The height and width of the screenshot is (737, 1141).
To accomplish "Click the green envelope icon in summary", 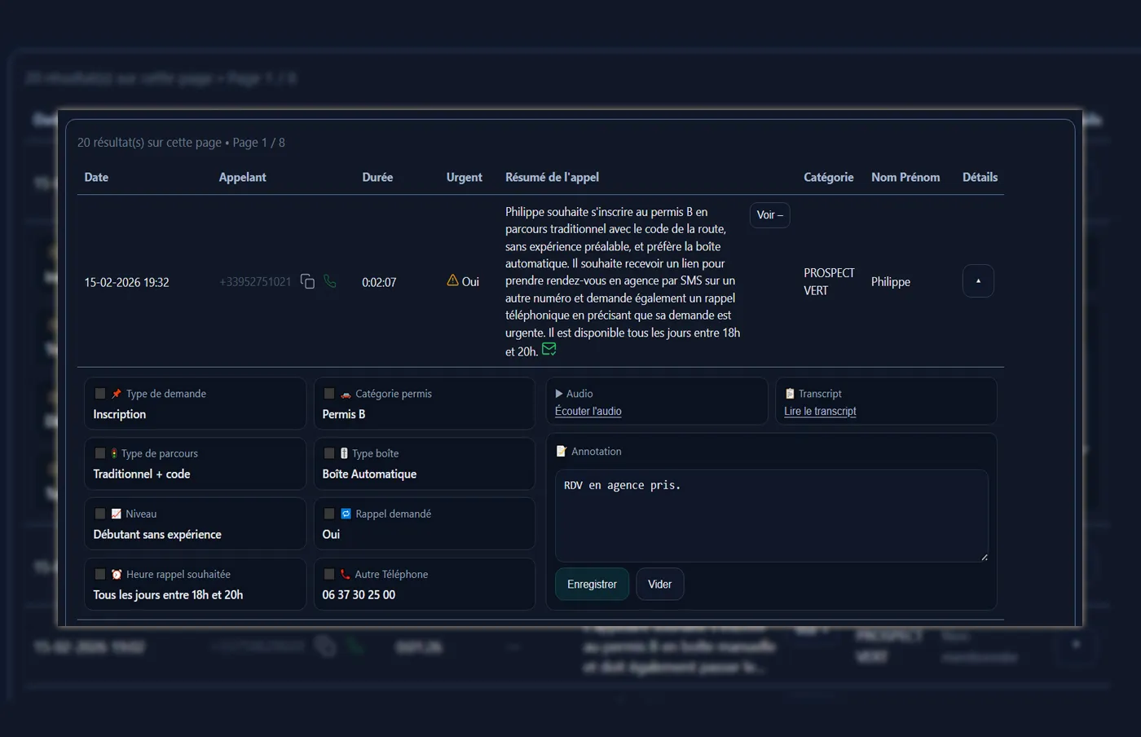I will [549, 350].
